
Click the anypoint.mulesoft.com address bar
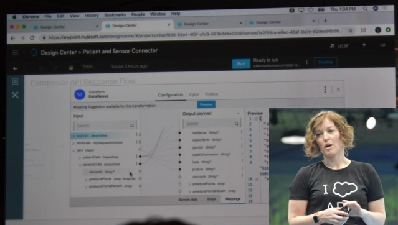pos(196,34)
